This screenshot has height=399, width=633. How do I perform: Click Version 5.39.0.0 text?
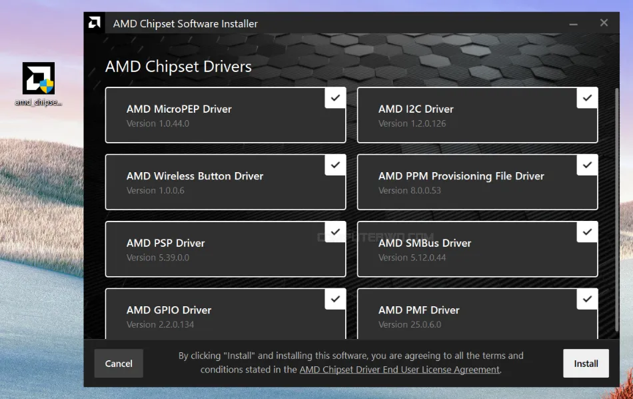157,258
